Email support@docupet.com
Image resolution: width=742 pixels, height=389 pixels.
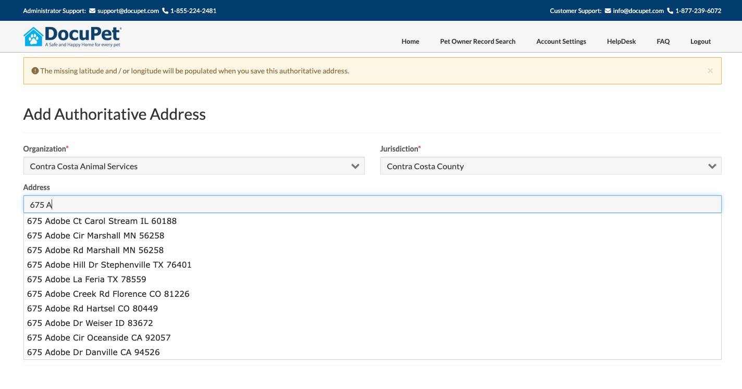pos(128,11)
